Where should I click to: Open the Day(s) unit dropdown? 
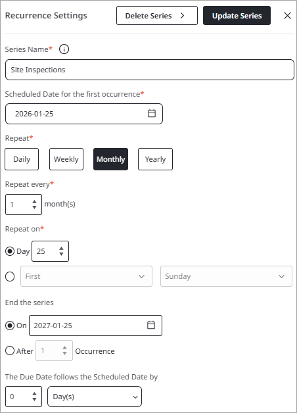[95, 397]
